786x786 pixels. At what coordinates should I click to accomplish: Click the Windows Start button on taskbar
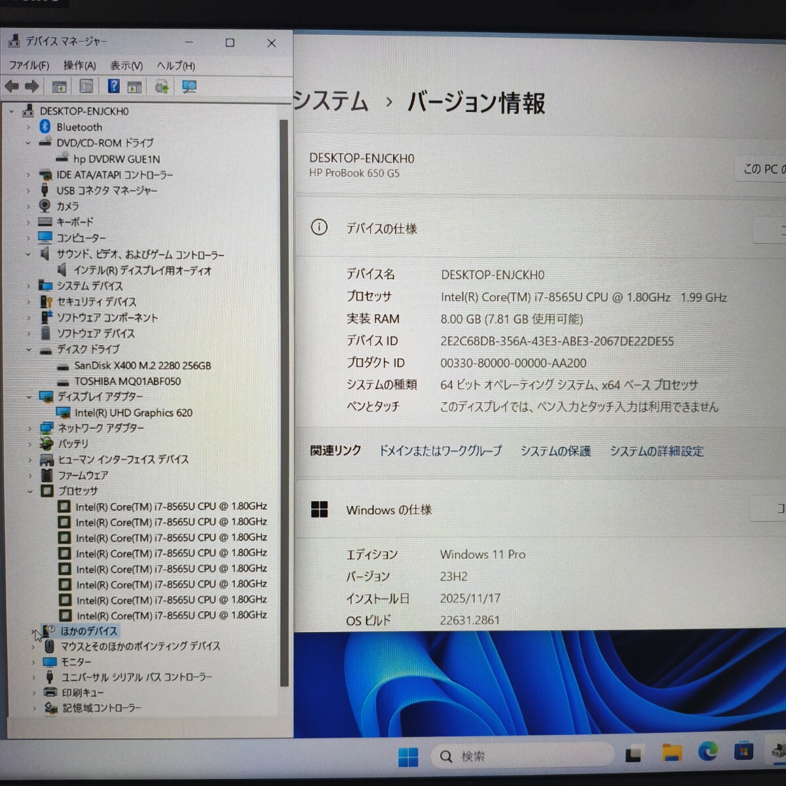click(x=408, y=757)
